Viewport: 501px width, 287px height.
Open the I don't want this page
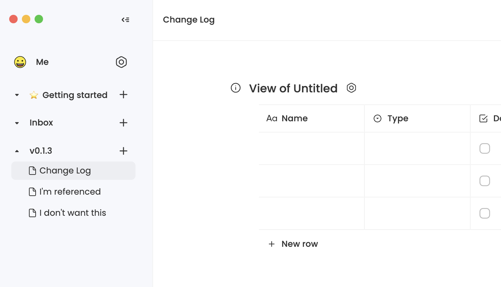tap(72, 213)
